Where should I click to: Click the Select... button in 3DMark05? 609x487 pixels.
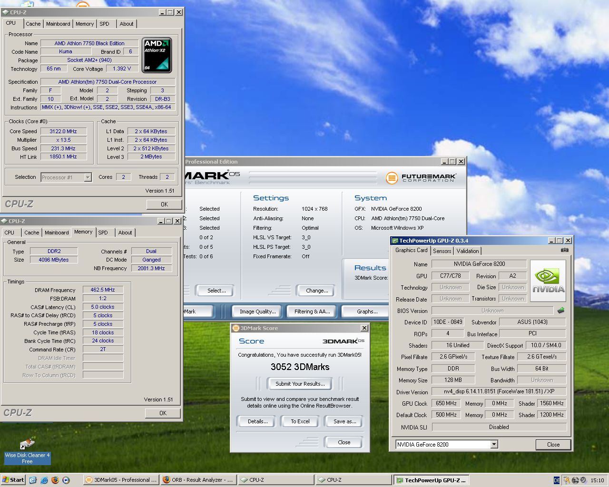(x=216, y=291)
